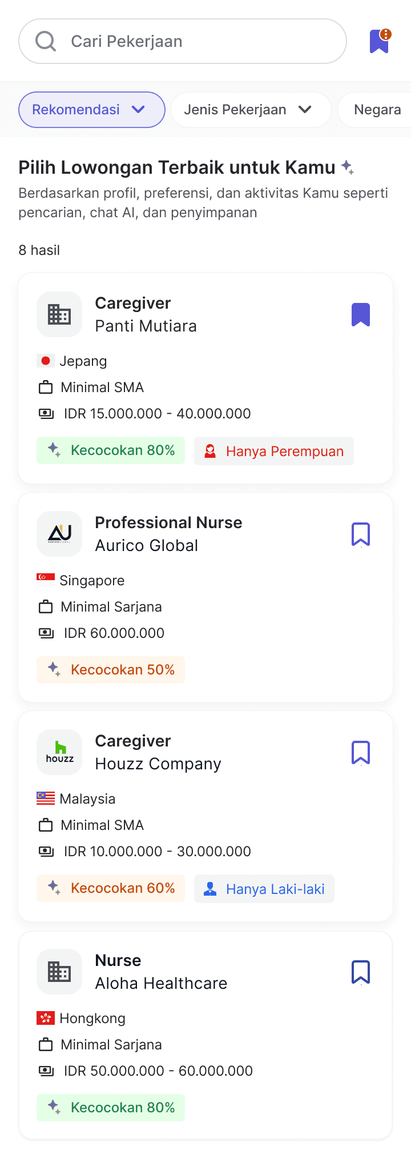Click the search magnifier icon
411x1158 pixels.
pos(46,41)
